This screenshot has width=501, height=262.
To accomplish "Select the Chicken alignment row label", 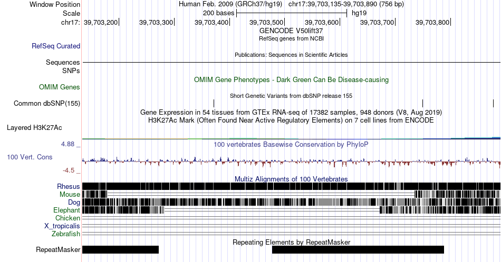I will (68, 218).
